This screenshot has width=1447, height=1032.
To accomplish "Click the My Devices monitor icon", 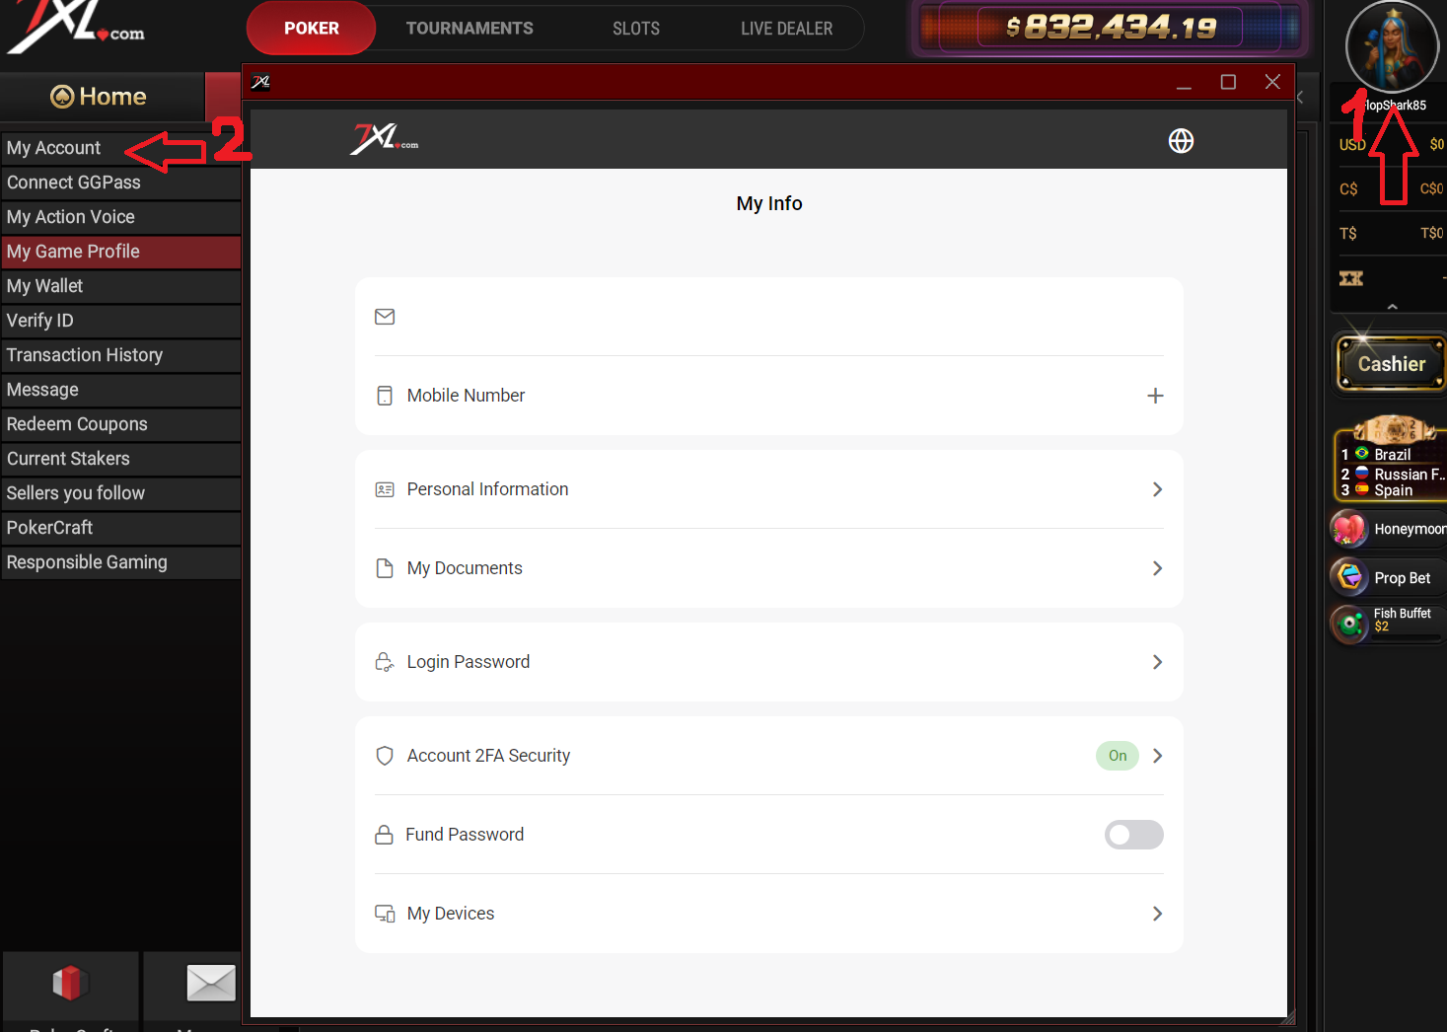I will pyautogui.click(x=385, y=914).
